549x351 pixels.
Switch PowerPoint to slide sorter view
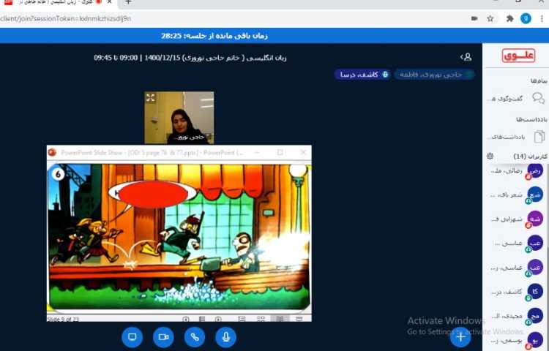tap(260, 319)
